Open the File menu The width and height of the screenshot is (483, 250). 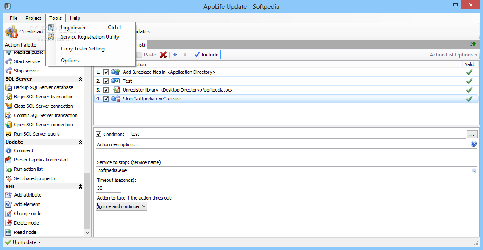[14, 18]
